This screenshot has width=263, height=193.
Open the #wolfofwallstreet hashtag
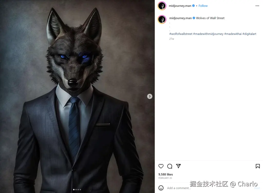tap(181, 34)
